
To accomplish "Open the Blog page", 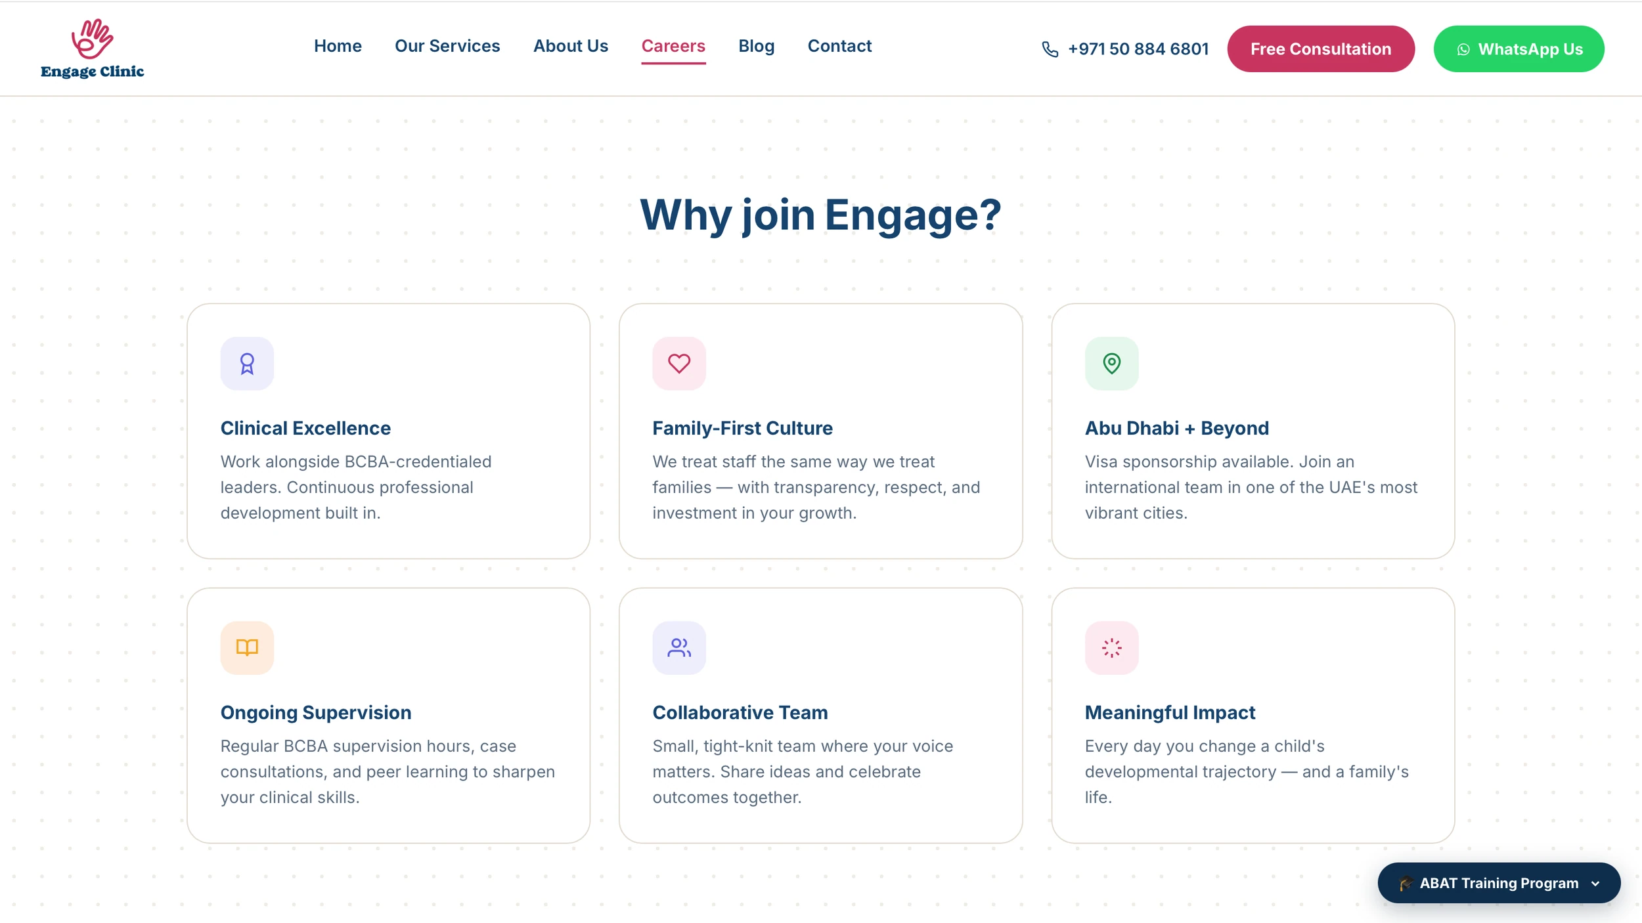I will 756,46.
